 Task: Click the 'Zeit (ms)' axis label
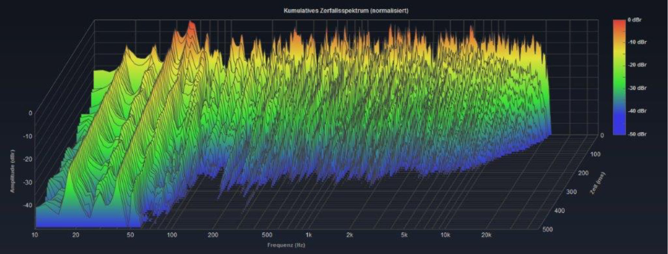click(597, 183)
